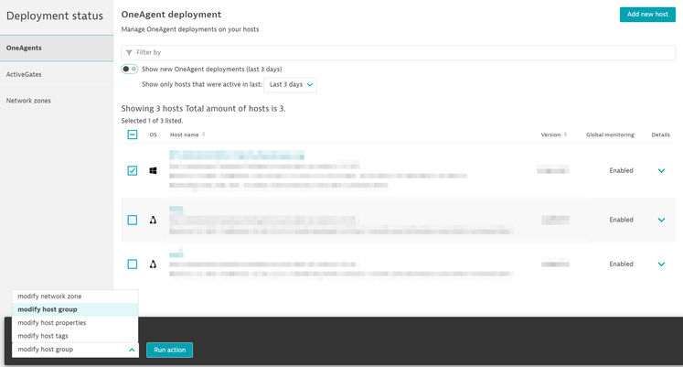The height and width of the screenshot is (367, 683).
Task: Open the second host's blurred name link
Action: click(x=176, y=210)
